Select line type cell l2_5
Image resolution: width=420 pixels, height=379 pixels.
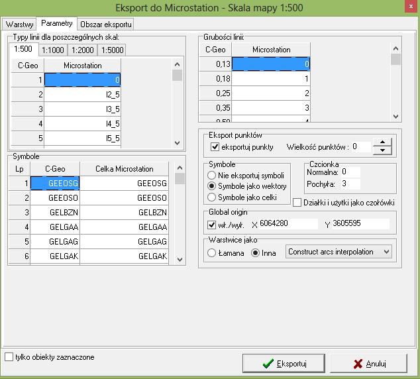pos(83,94)
